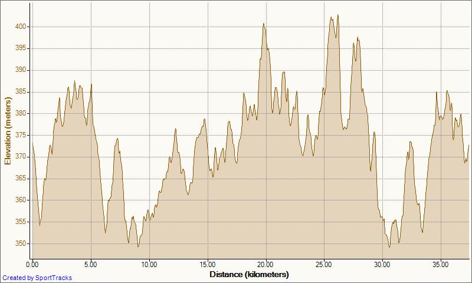This screenshot has height=283, width=472.
Task: Click the 'Distance (kilometers)' axis title
Action: pos(249,274)
